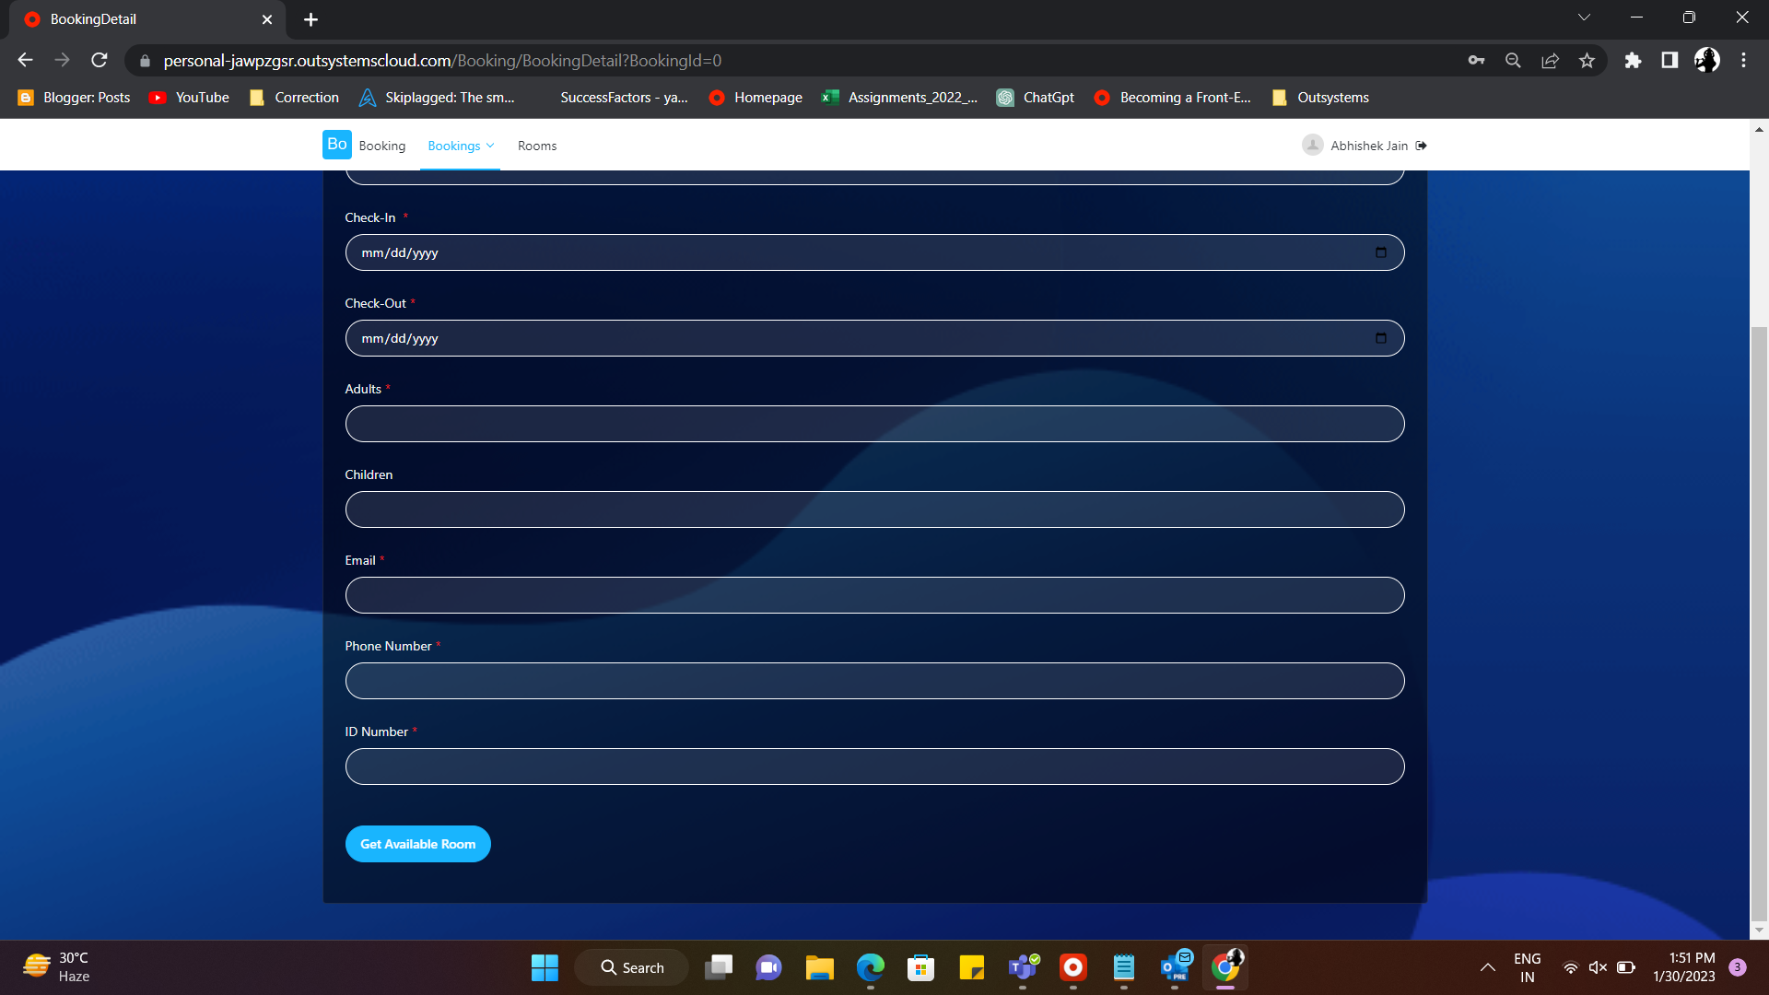Open the ChatGpt bookmark
Screen dimensions: 1769x995
(x=1036, y=98)
